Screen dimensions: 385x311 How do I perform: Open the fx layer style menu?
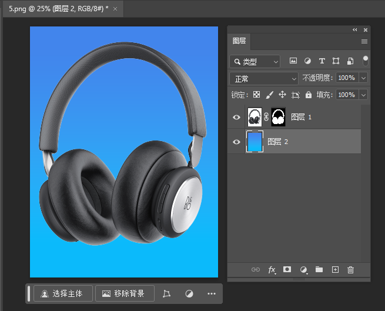coord(272,270)
